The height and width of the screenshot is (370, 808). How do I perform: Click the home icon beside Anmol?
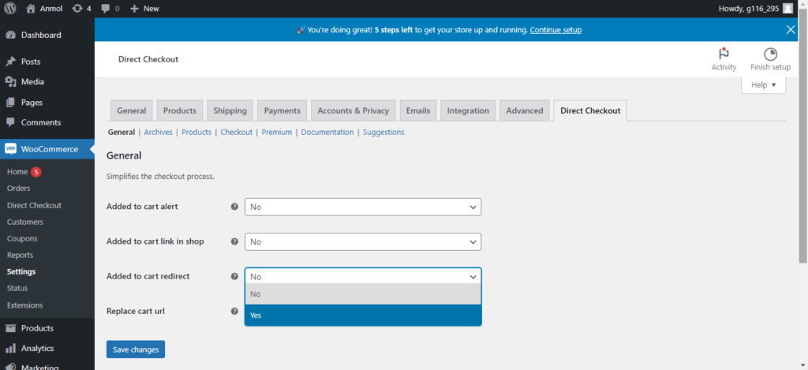point(31,8)
